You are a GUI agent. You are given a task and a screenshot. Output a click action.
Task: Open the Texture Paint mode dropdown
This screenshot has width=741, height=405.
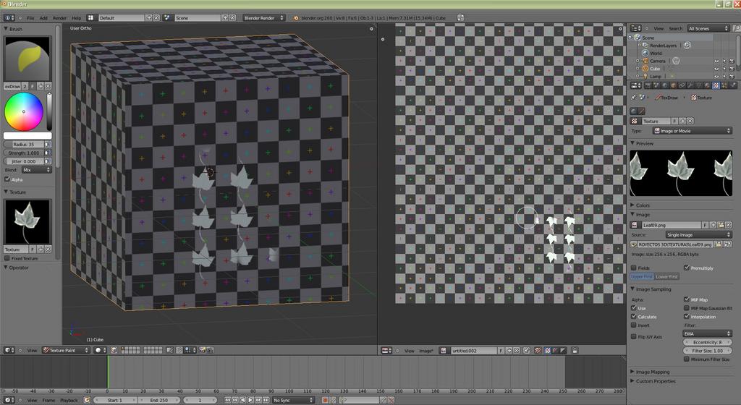(66, 350)
